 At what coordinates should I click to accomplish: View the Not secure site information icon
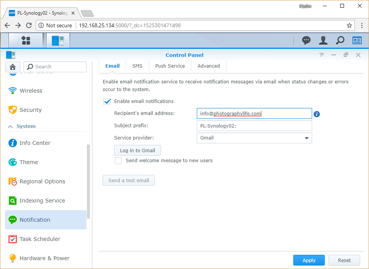41,25
